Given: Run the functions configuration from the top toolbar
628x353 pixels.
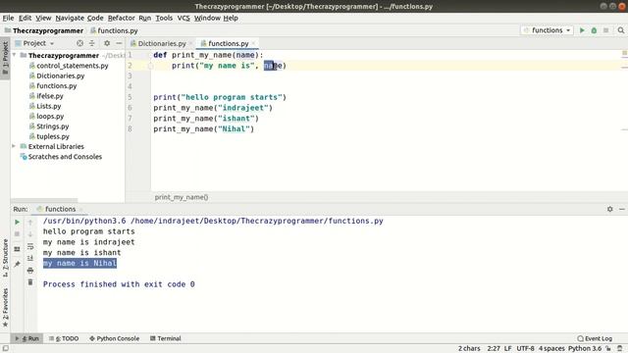Looking at the screenshot, I should [582, 30].
